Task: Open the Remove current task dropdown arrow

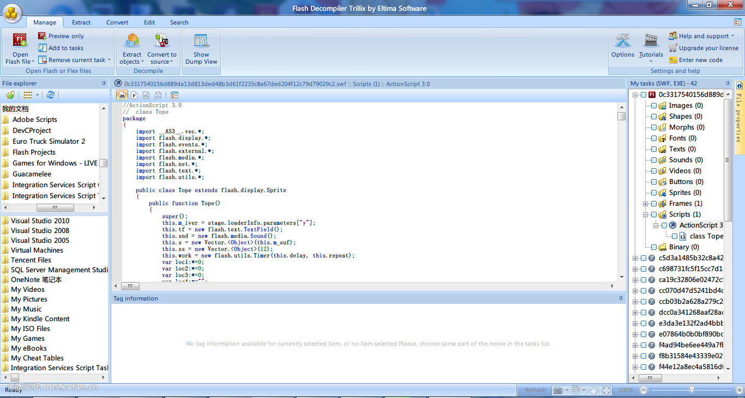Action: click(109, 60)
